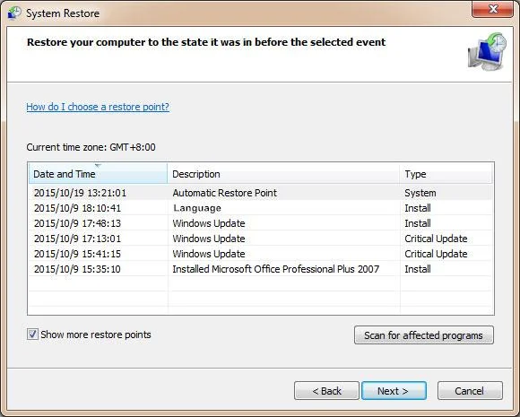
Task: Open the 'How do I choose a restore point?' link
Action: [98, 107]
